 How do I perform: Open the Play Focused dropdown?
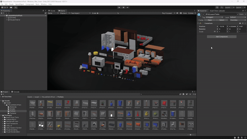pos(168,13)
